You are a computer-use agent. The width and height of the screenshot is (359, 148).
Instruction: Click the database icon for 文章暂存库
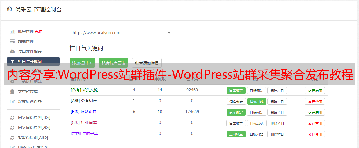click(x=12, y=92)
